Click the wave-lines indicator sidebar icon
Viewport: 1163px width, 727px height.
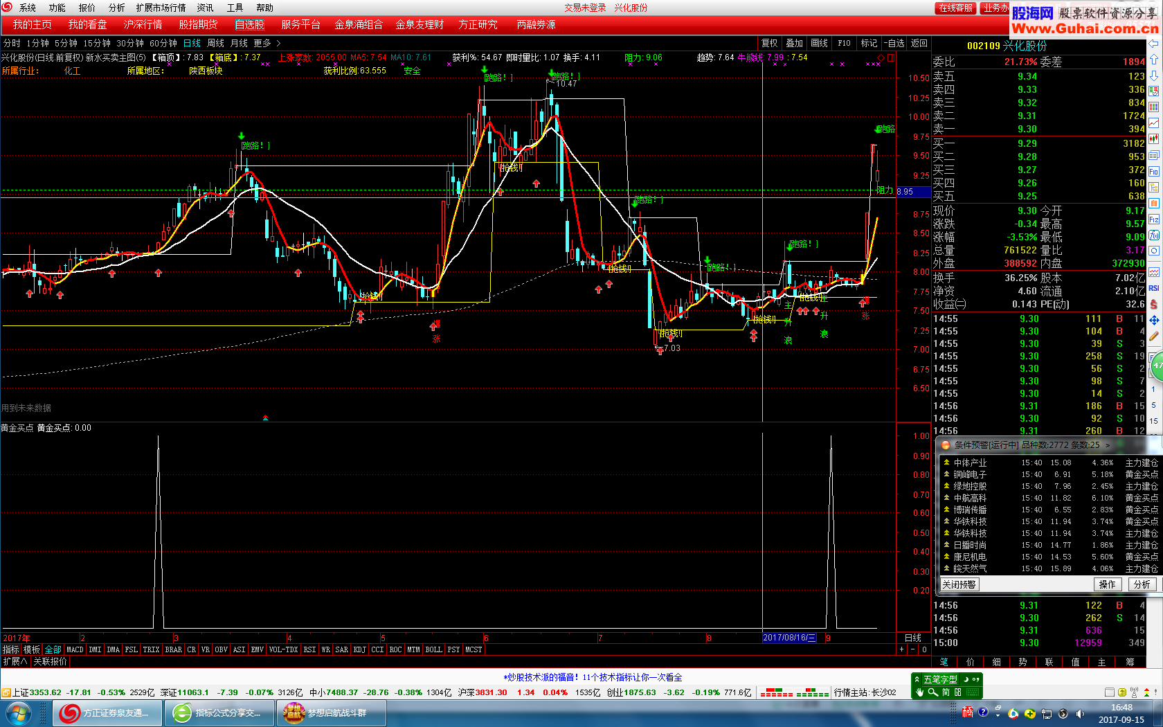1154,272
